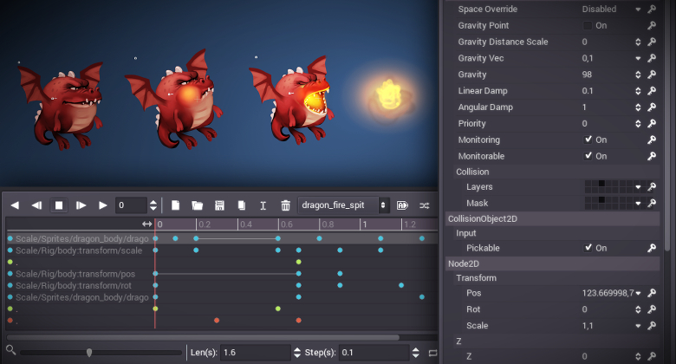Open the load animation folder icon
The width and height of the screenshot is (676, 364).
point(198,205)
